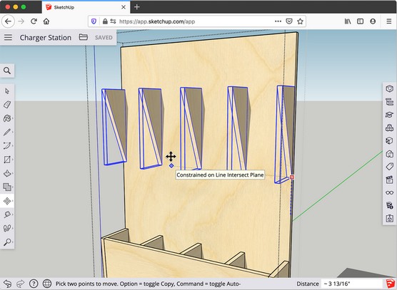Select the arrow Select tool
Viewport: 397px width, 290px height.
pyautogui.click(x=7, y=91)
